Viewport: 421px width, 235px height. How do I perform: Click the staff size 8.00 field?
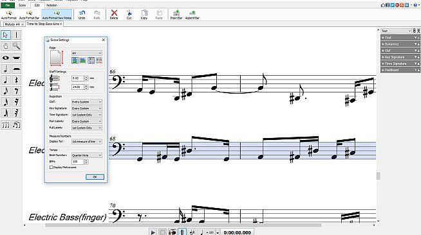point(78,78)
